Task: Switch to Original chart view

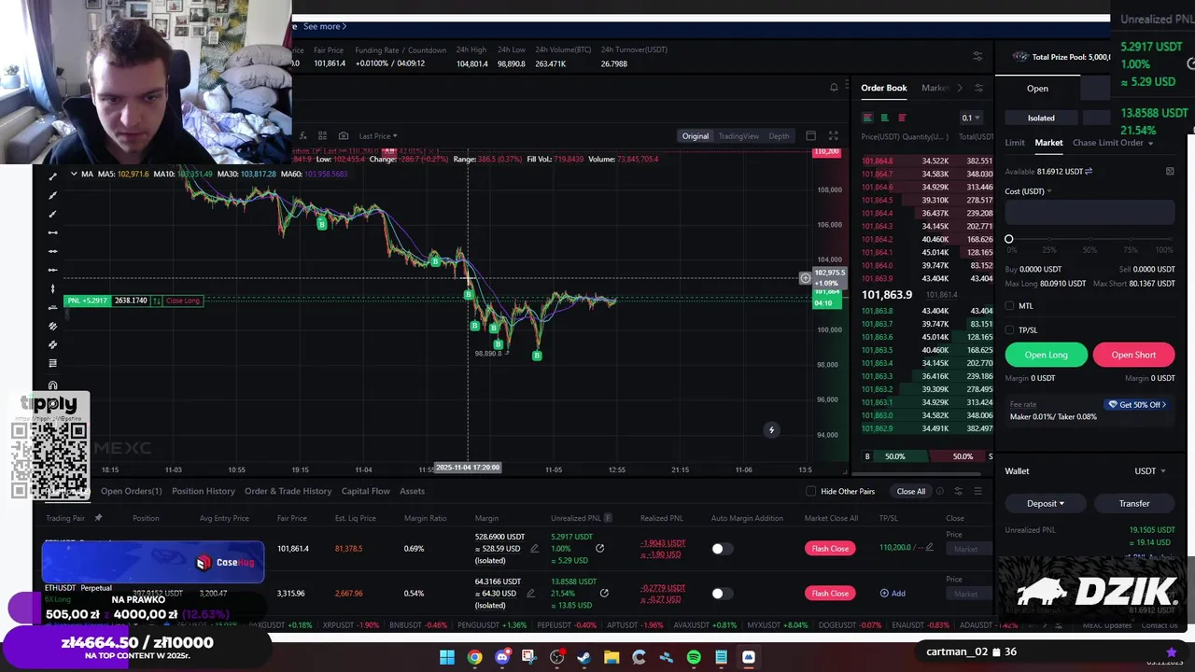Action: click(x=696, y=136)
